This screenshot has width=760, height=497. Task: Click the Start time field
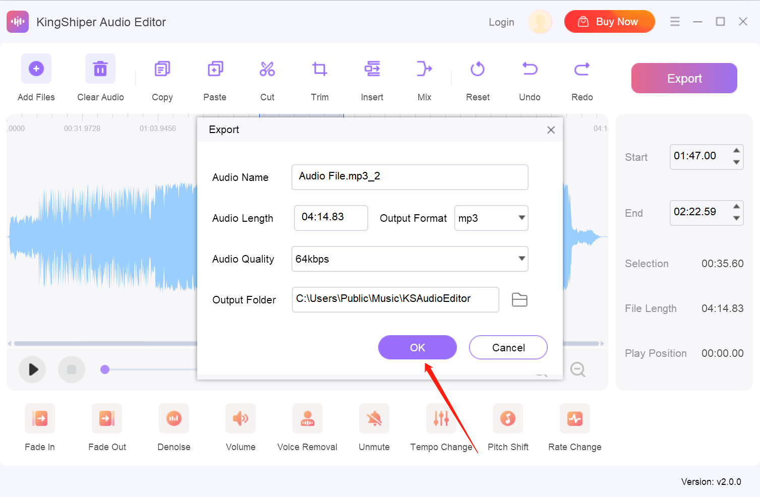707,157
